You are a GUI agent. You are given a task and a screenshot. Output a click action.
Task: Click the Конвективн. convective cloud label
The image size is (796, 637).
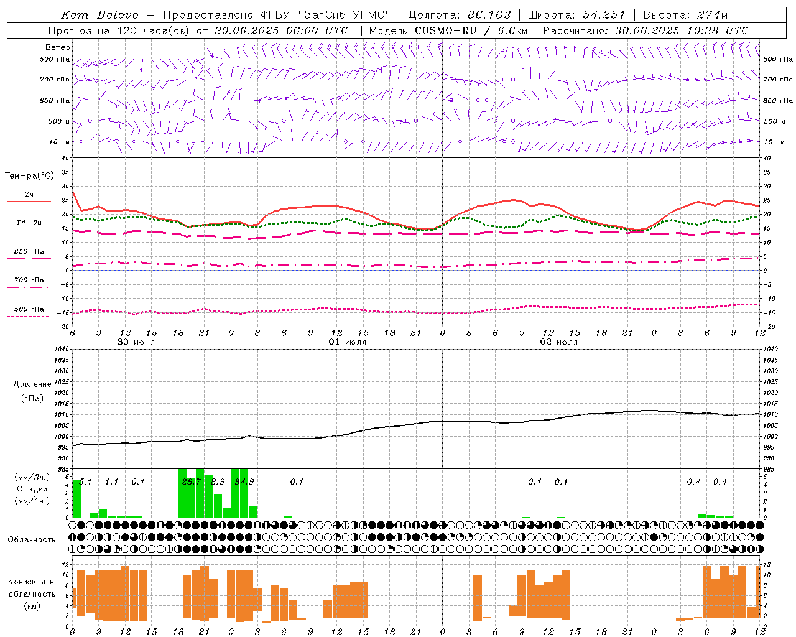click(32, 582)
